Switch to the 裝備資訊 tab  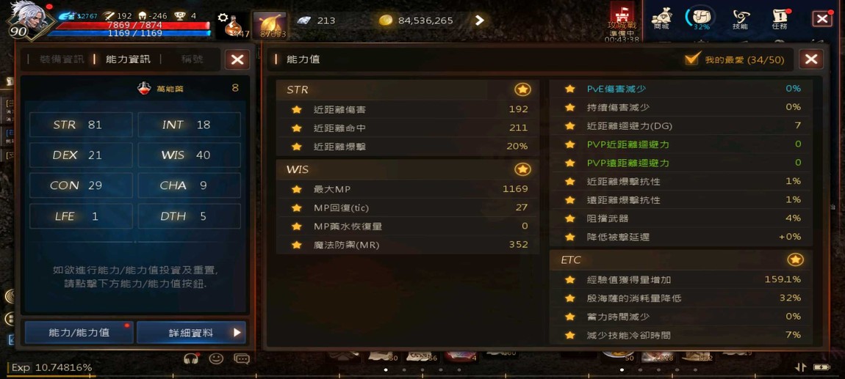pos(62,59)
